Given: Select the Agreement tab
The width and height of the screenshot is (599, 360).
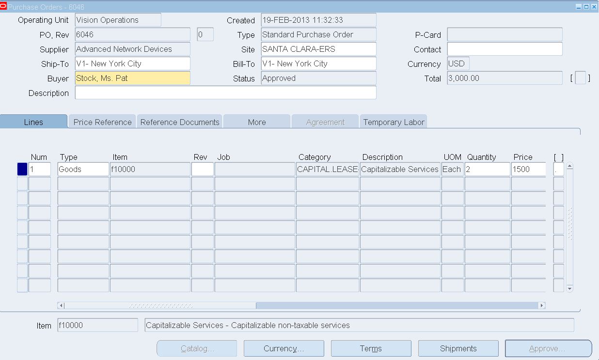Looking at the screenshot, I should click(x=325, y=122).
